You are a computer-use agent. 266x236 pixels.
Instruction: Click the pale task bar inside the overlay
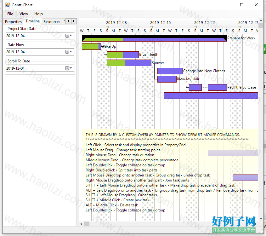click(x=233, y=153)
